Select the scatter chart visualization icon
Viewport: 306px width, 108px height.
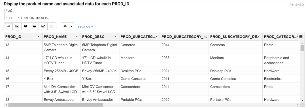[52, 26]
